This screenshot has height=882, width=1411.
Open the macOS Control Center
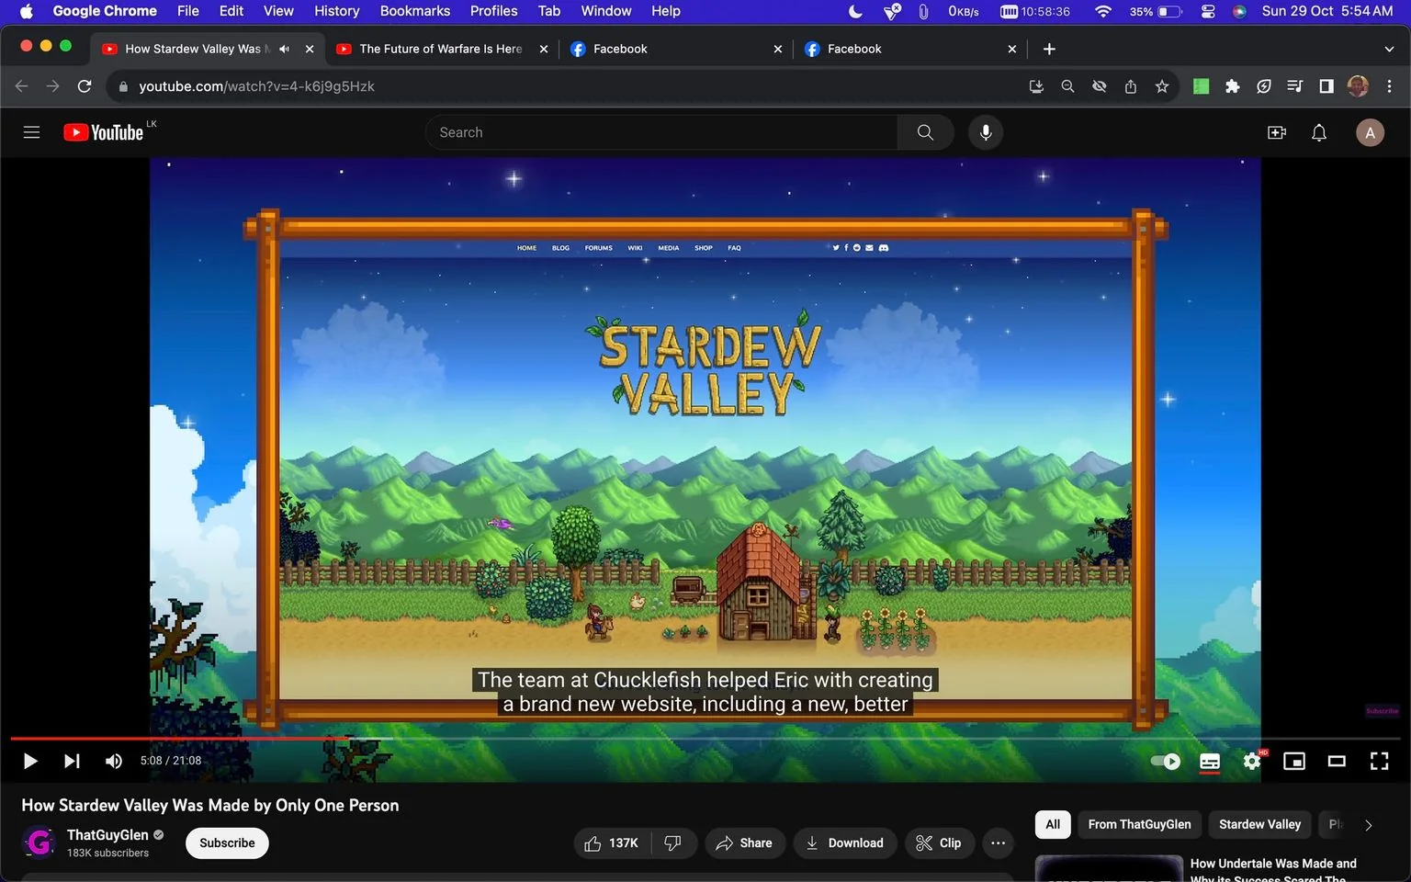1208,11
